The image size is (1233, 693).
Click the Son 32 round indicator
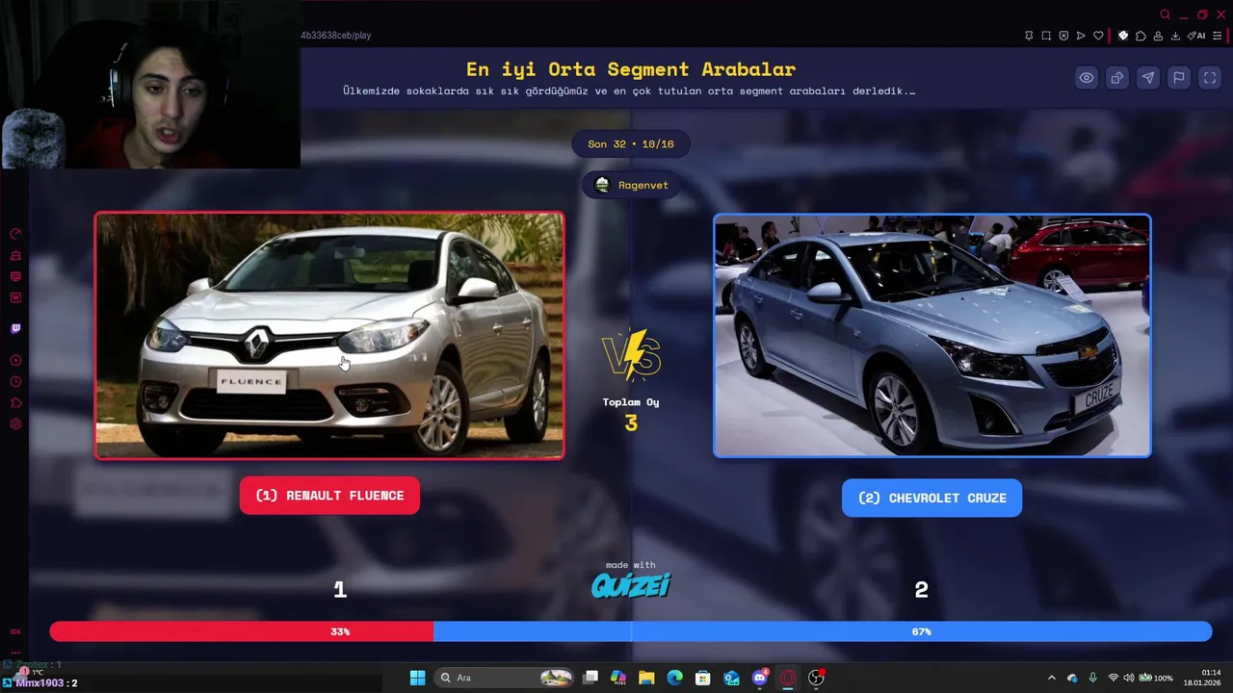click(x=631, y=143)
